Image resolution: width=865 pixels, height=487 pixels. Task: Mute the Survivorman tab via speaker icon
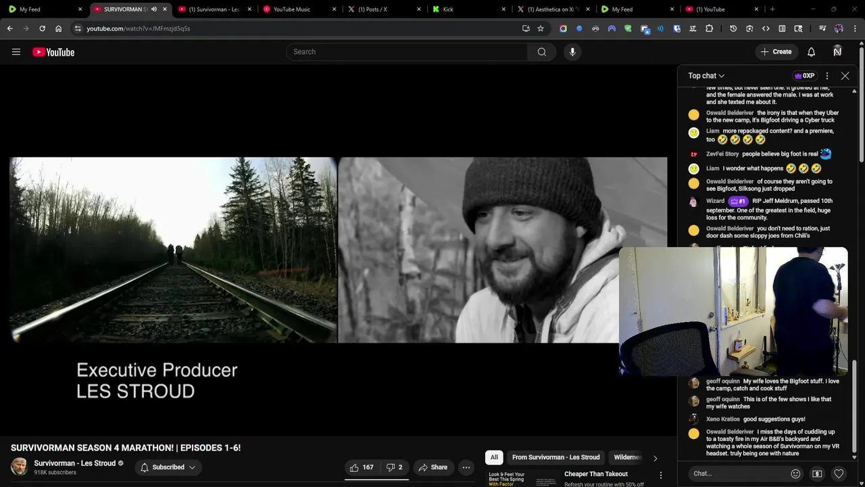click(x=153, y=9)
